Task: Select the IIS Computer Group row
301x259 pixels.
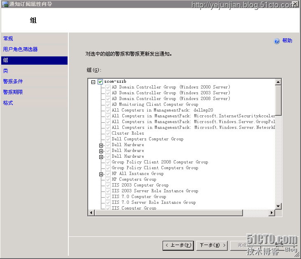Action: tap(134, 208)
